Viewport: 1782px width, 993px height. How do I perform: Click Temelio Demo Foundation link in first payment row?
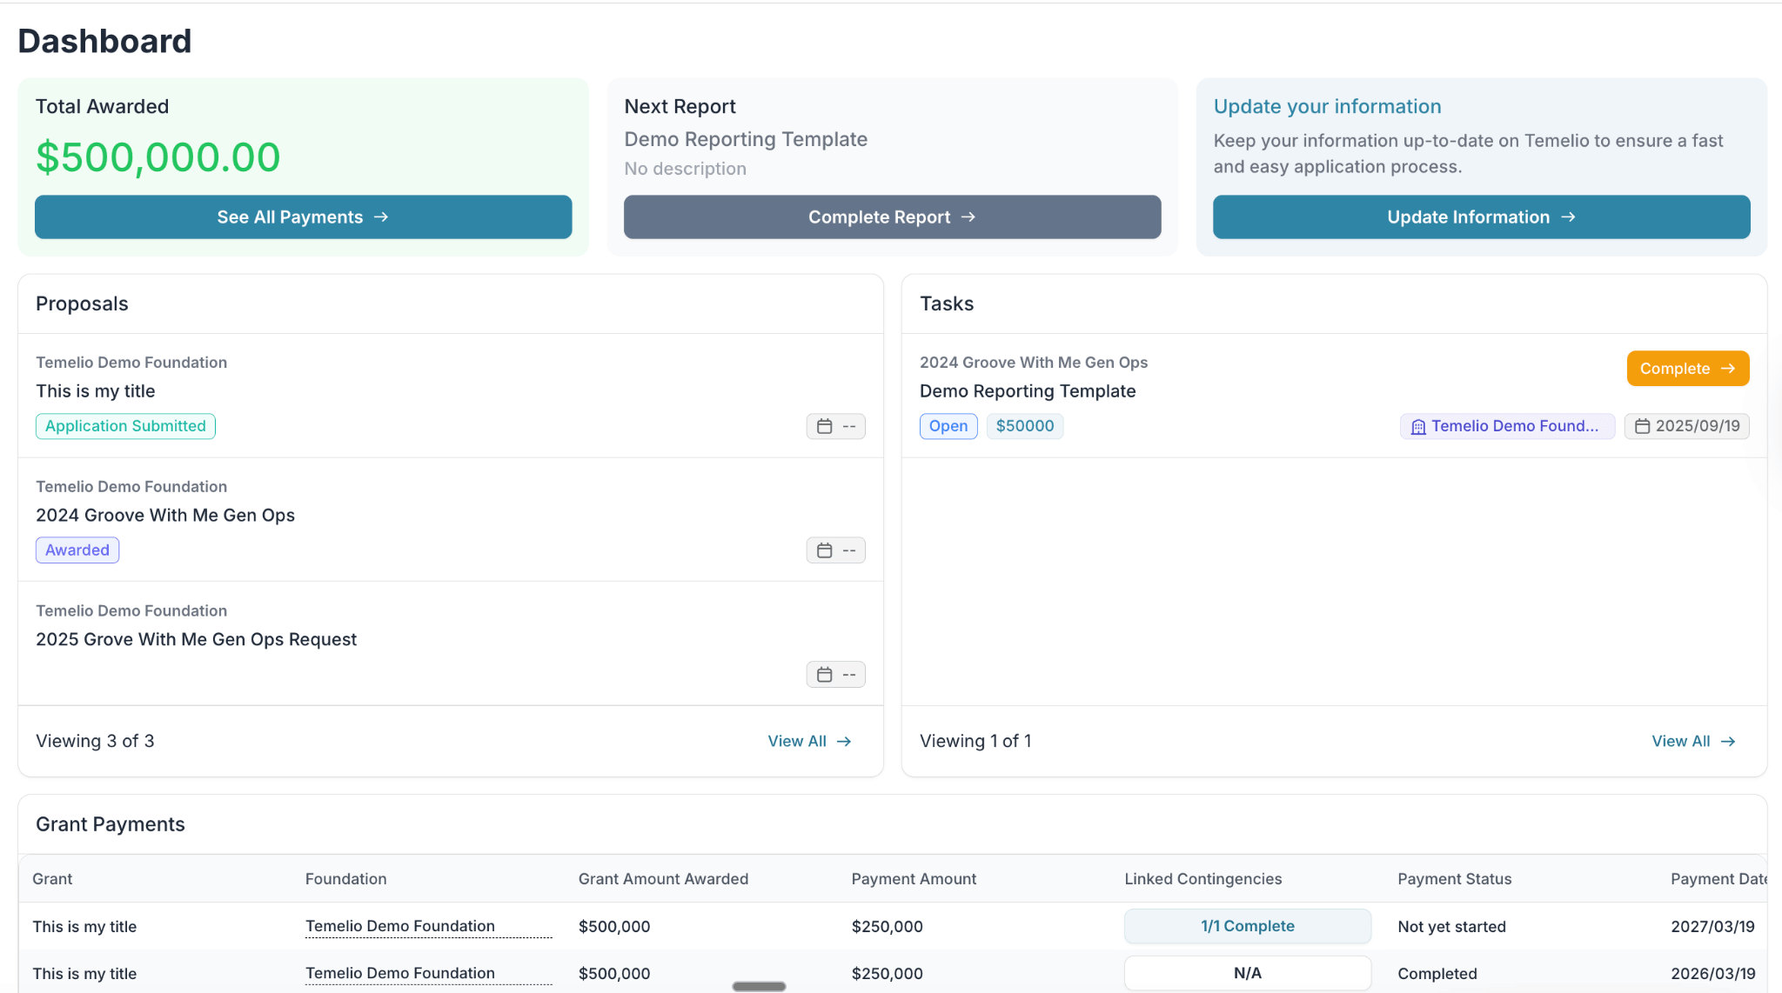(400, 927)
